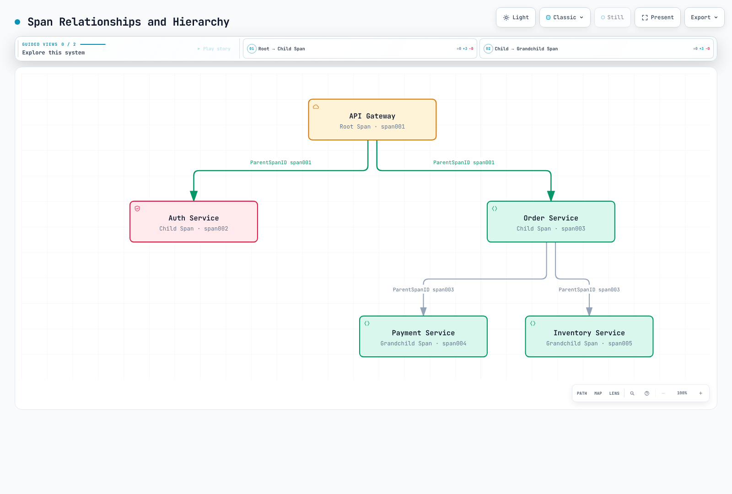Activate the PATH mode
The height and width of the screenshot is (494, 732).
(x=582, y=393)
